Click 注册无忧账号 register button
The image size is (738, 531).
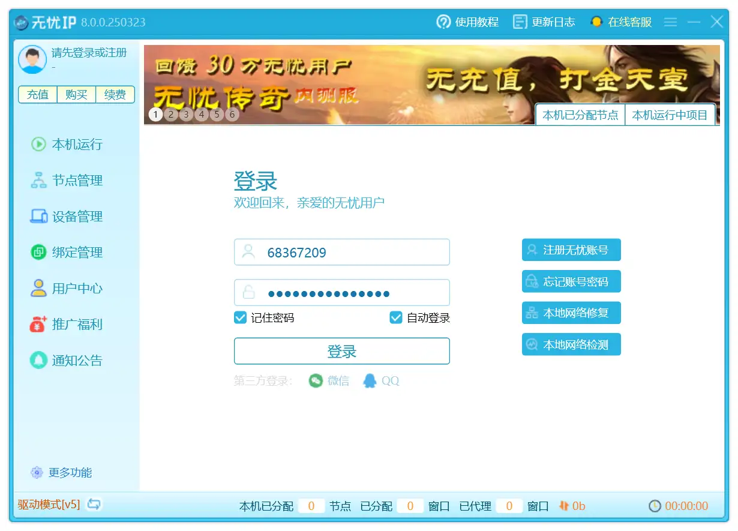pyautogui.click(x=571, y=250)
